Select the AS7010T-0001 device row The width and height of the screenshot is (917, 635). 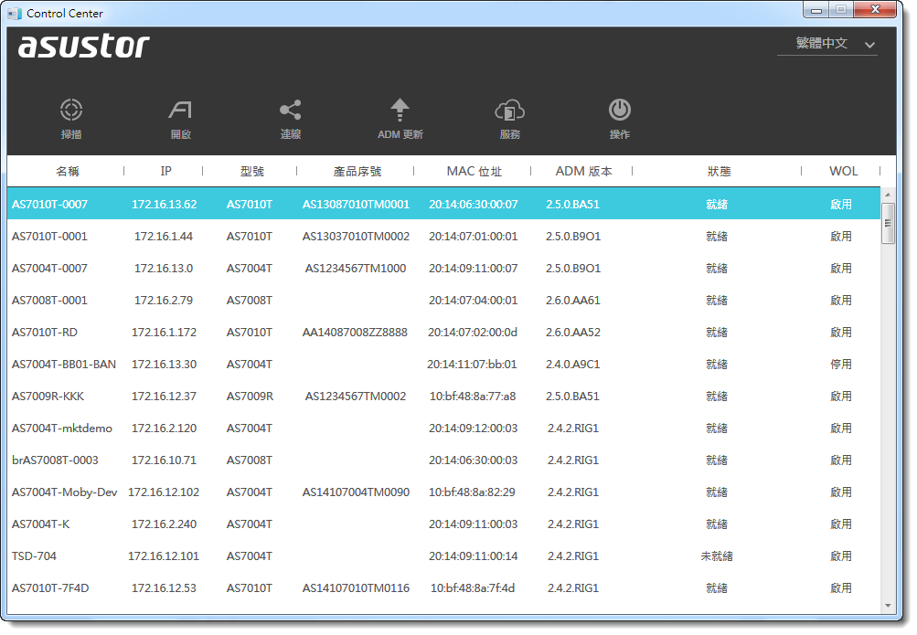[x=444, y=236]
